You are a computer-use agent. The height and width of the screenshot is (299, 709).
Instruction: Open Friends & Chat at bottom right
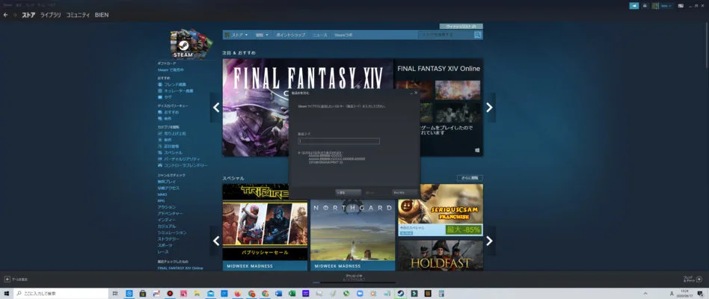693,279
